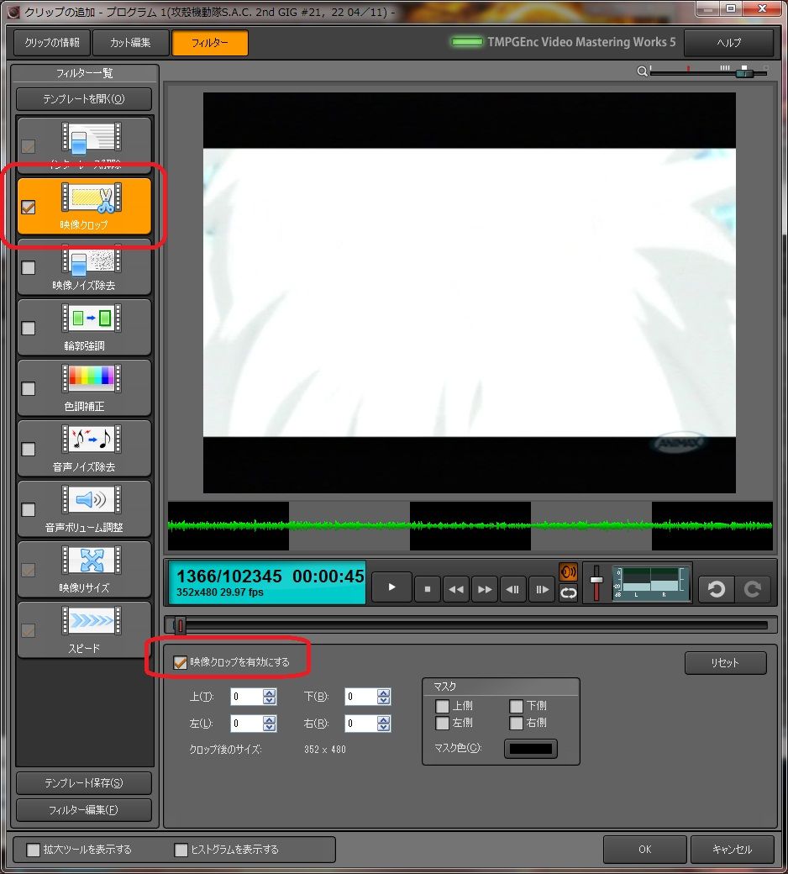Screen dimensions: 788x874
Task: Click the audio level meter display
Action: point(651,583)
